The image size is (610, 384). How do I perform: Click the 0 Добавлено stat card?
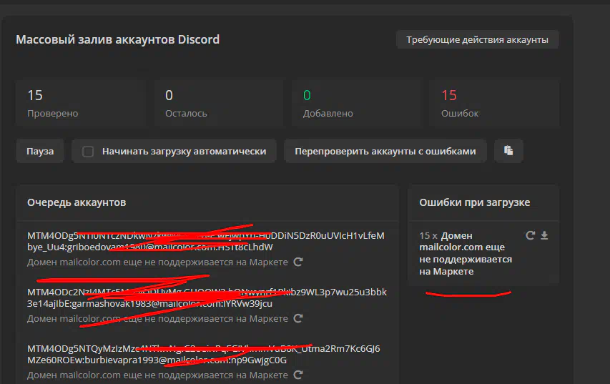357,104
